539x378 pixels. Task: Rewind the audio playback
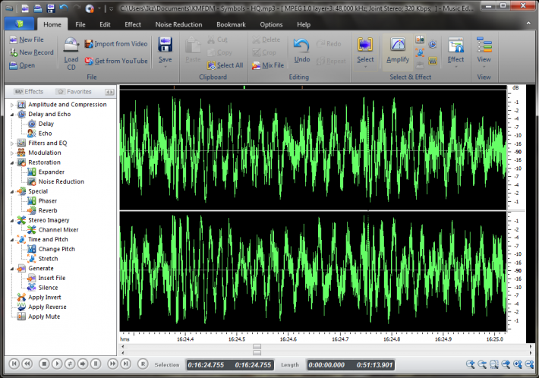coord(27,364)
